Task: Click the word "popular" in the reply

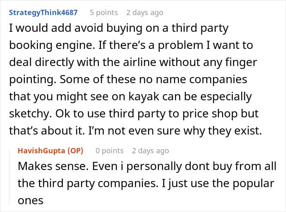Action: [253, 183]
